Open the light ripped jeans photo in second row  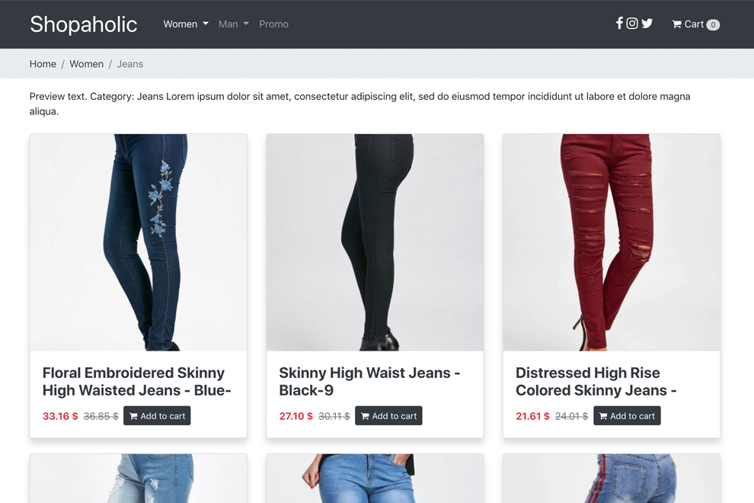tap(139, 479)
